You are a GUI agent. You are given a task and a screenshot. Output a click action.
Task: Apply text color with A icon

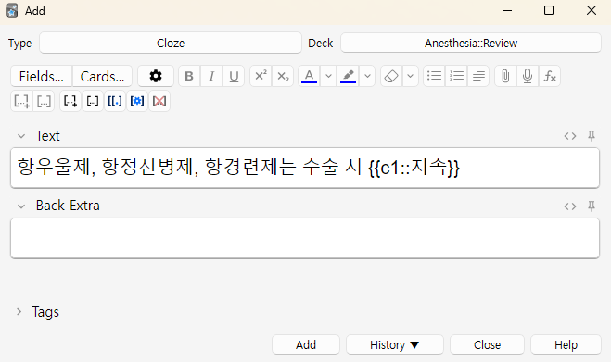(x=309, y=76)
